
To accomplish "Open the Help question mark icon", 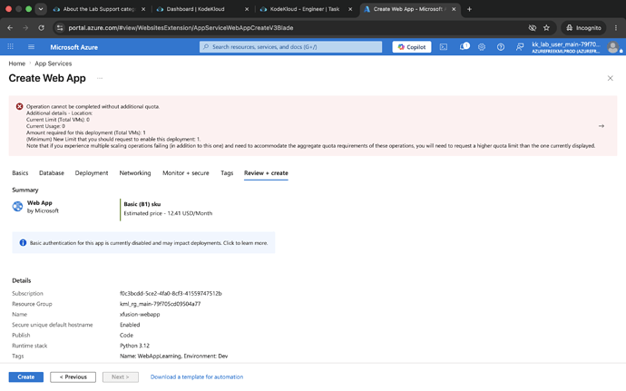I will (500, 47).
